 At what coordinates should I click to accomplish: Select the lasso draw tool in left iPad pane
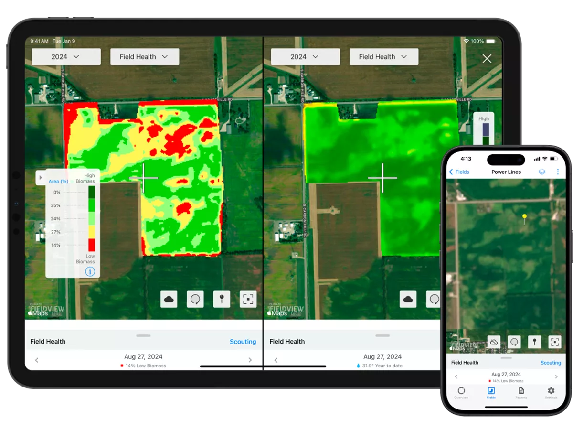(x=195, y=299)
